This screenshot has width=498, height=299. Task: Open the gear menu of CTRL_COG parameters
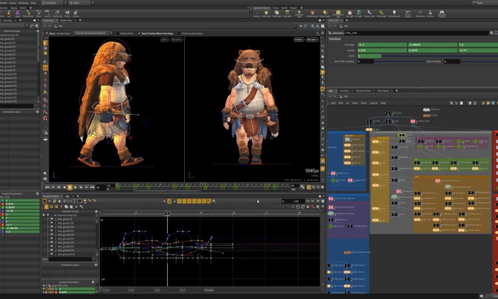click(492, 33)
